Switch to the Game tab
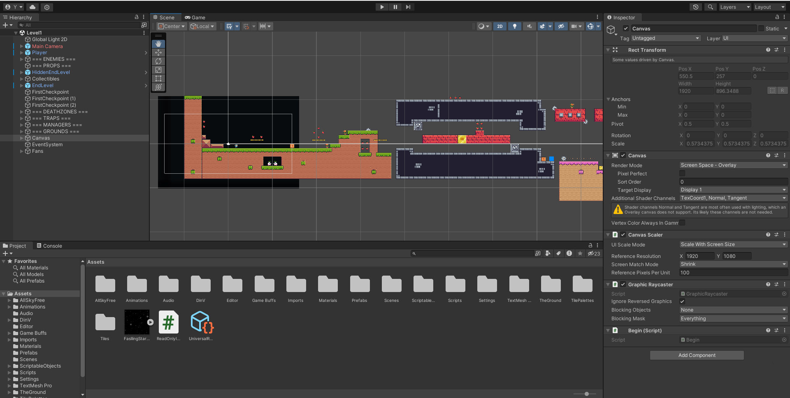The image size is (790, 398). [195, 17]
